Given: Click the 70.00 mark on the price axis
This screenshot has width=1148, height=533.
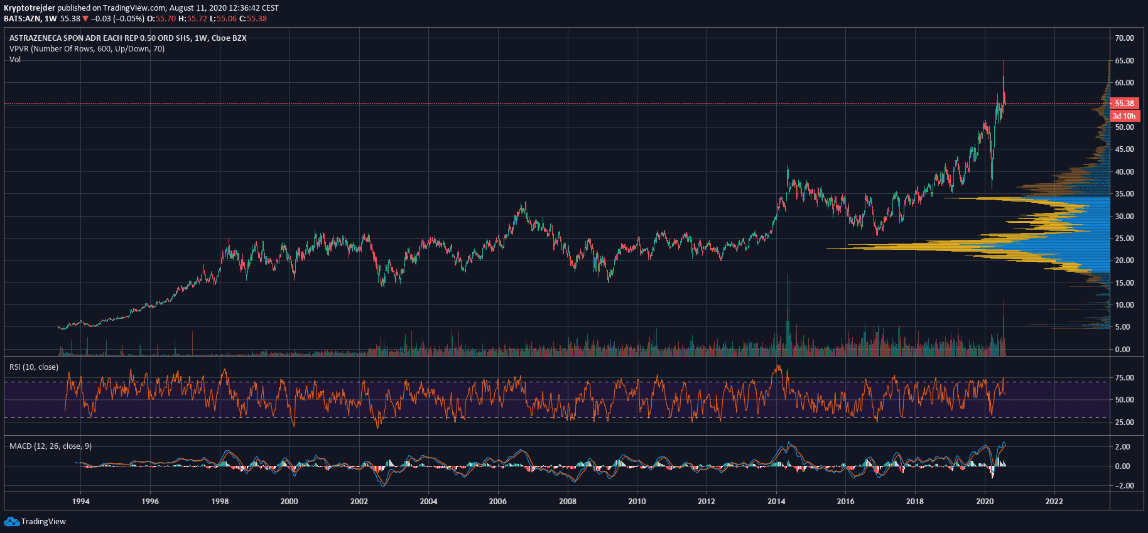Looking at the screenshot, I should tap(1124, 38).
